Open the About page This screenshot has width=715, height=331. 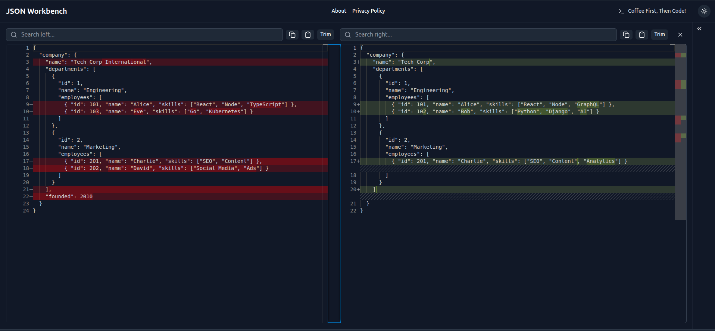[339, 11]
